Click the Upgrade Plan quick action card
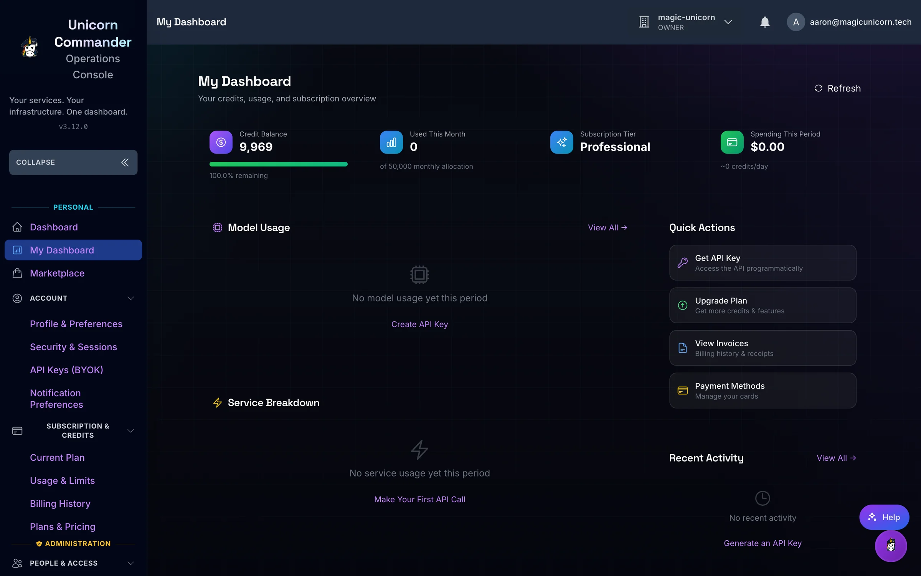921x576 pixels. pos(763,306)
